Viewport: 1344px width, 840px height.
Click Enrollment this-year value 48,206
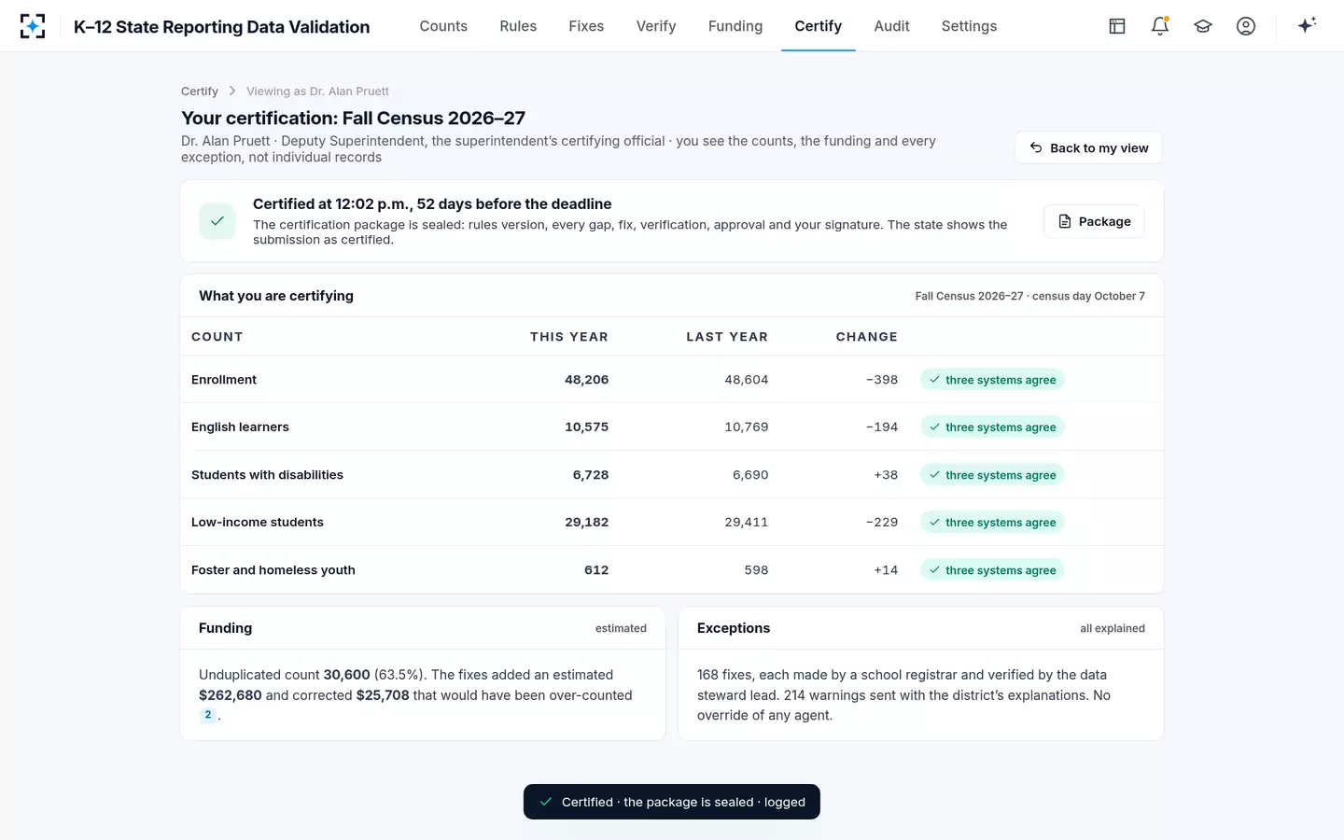click(x=586, y=380)
